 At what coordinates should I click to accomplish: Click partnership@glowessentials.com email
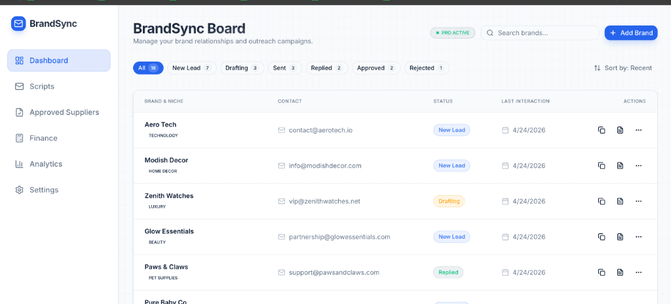[339, 237]
